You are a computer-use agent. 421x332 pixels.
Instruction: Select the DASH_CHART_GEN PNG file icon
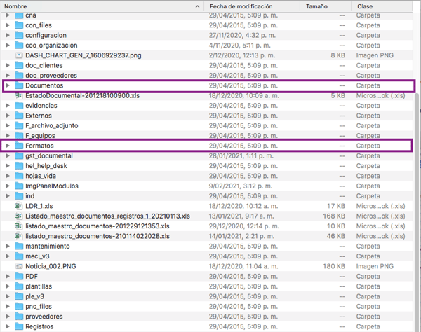(x=19, y=55)
